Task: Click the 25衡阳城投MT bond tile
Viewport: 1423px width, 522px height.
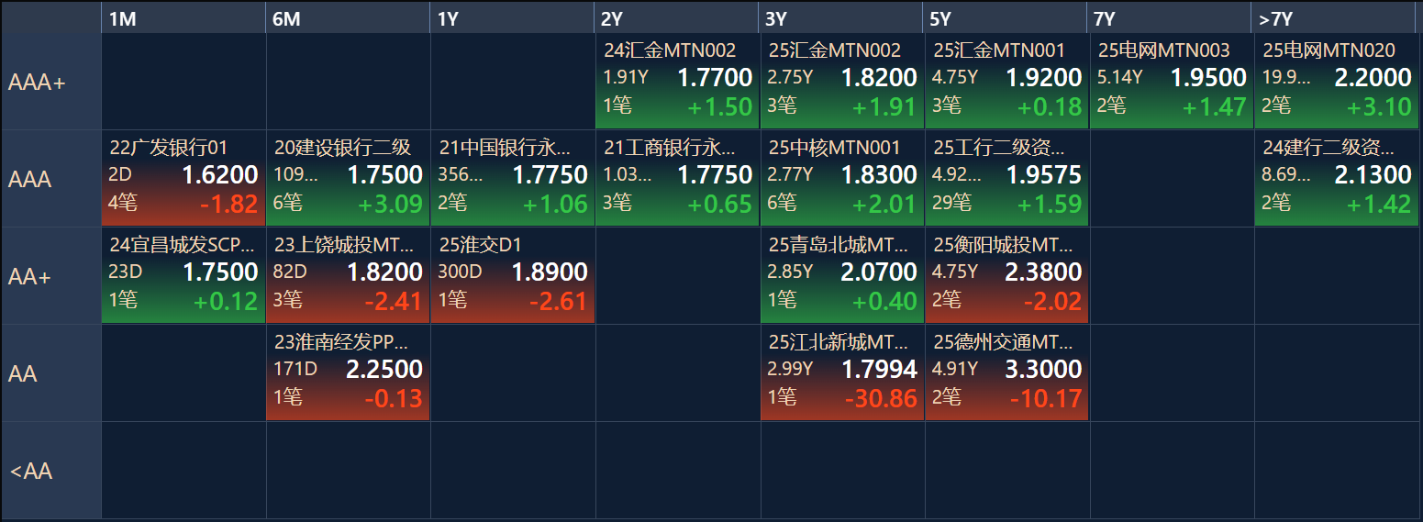Action: coord(1006,275)
